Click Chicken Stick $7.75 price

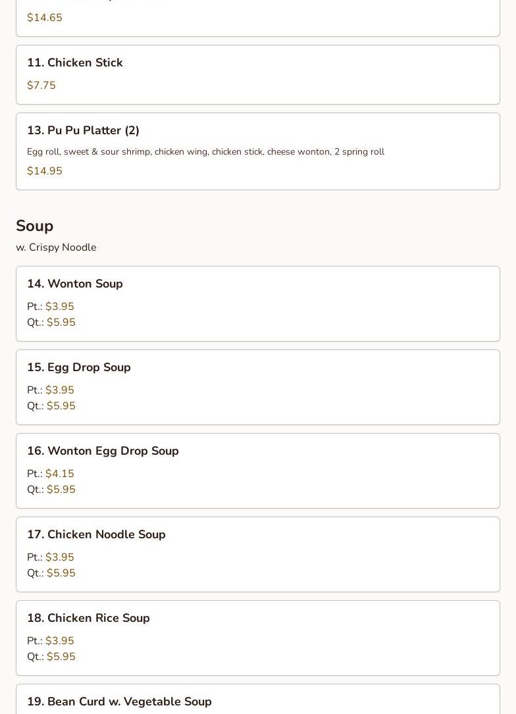tap(41, 86)
